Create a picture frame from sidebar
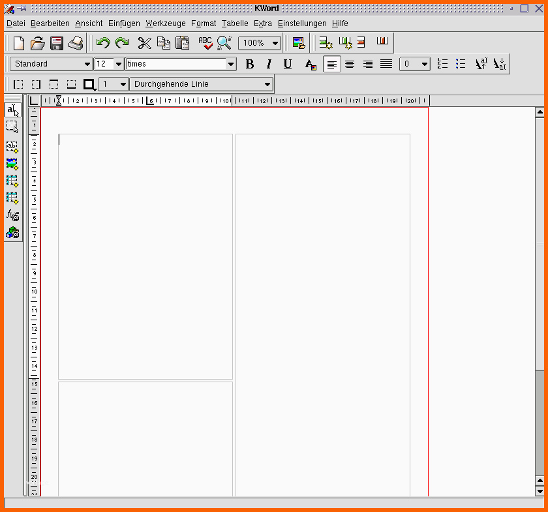Viewport: 548px width, 512px height. click(x=12, y=164)
